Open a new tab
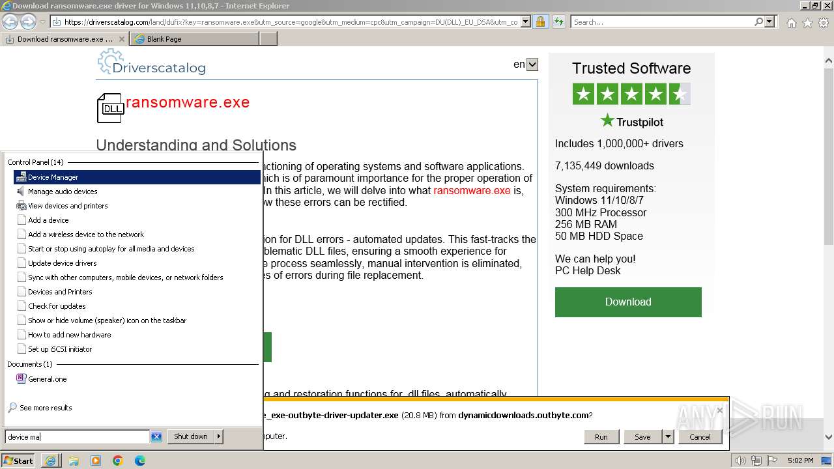Image resolution: width=834 pixels, height=469 pixels. point(268,39)
